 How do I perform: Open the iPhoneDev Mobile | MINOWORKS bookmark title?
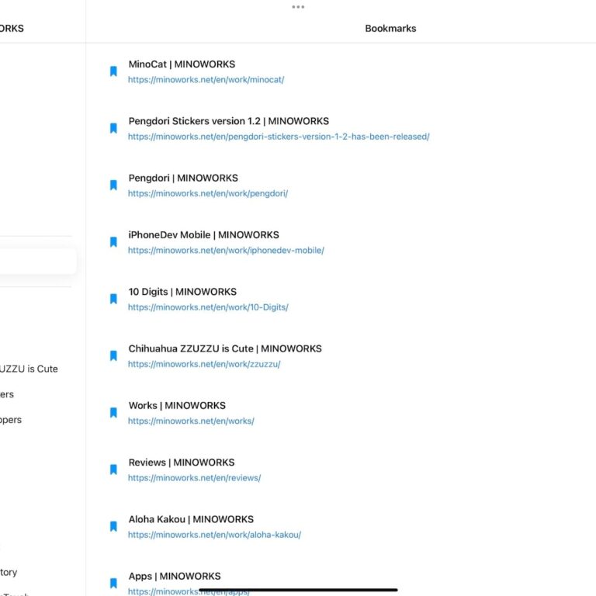[203, 234]
